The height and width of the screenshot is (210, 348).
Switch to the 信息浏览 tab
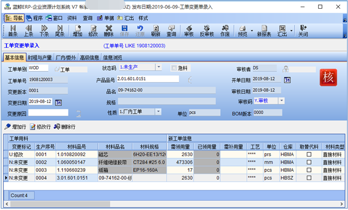tap(113, 58)
